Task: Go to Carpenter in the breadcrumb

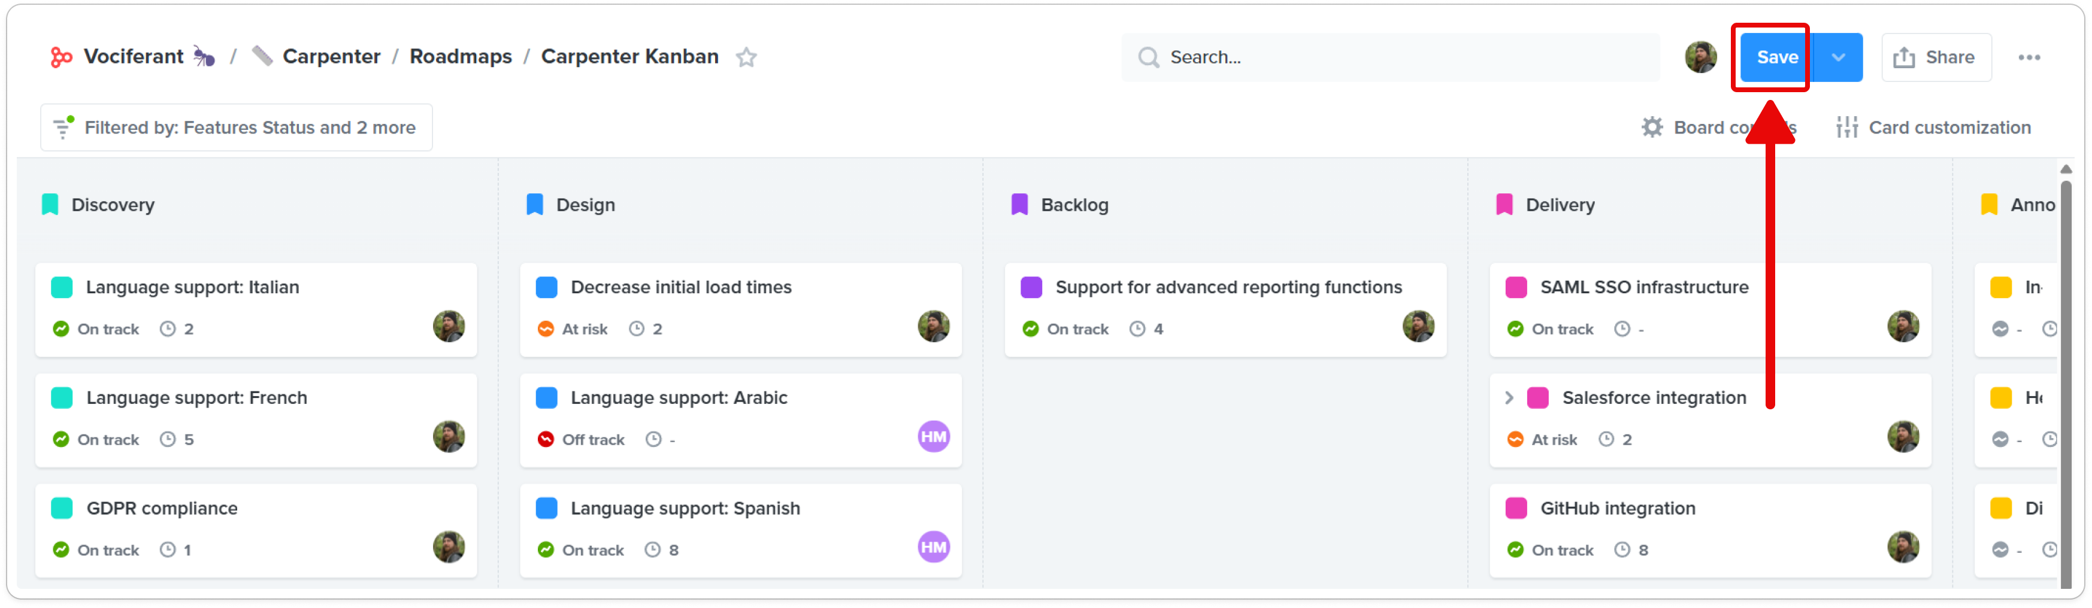Action: coord(331,56)
